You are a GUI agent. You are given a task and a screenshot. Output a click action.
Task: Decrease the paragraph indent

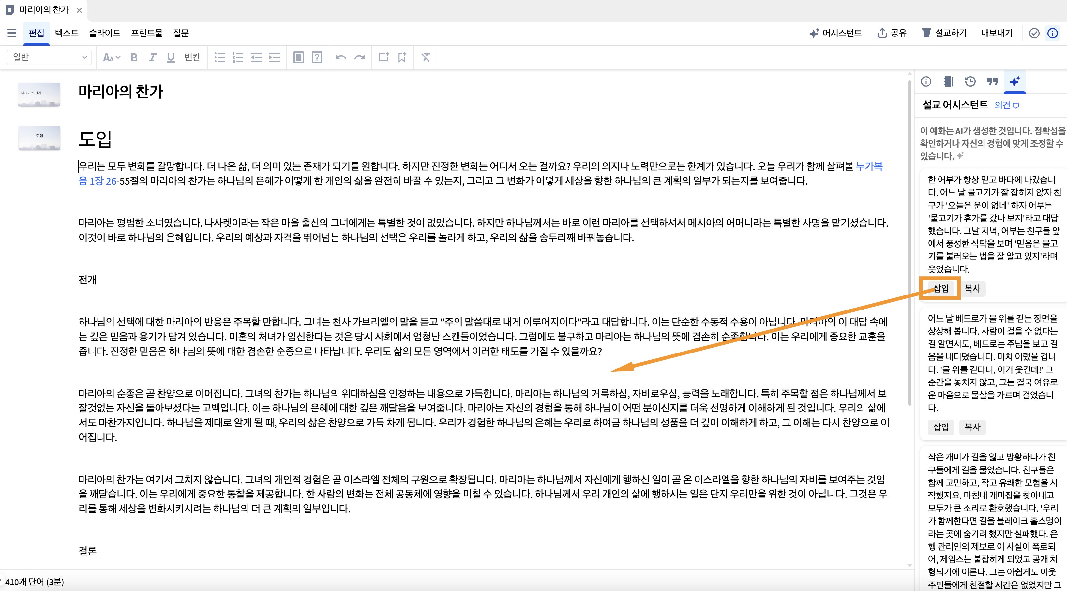(256, 57)
